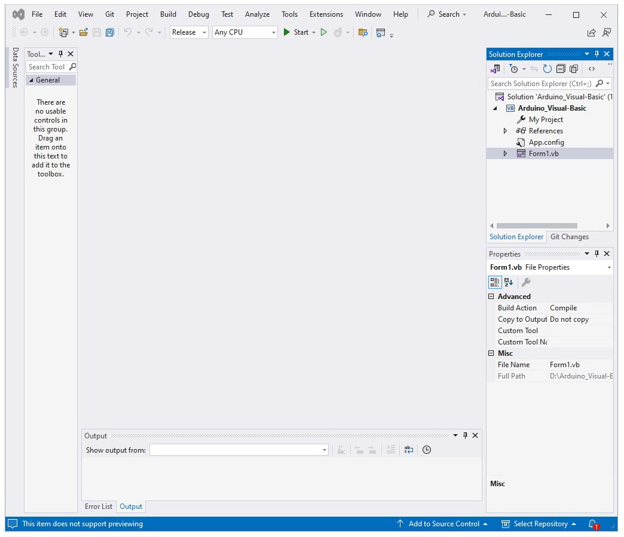624x537 pixels.
Task: Open the View Code icon in Solution Explorer
Action: (x=591, y=69)
